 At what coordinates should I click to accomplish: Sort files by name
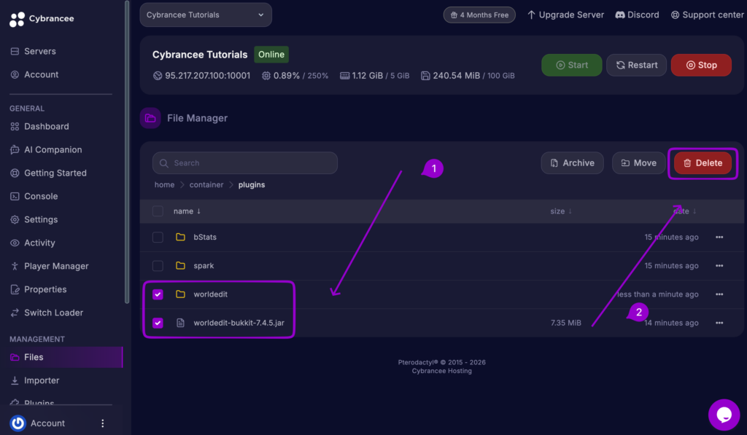coord(187,211)
